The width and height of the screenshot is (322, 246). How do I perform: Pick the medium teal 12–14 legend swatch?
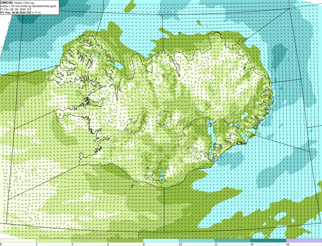pos(232,240)
